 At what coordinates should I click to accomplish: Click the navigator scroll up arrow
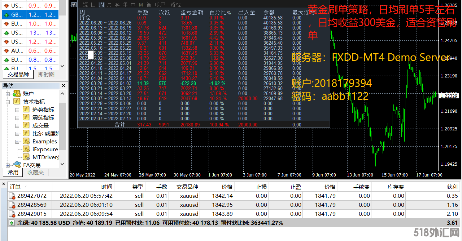point(62,94)
